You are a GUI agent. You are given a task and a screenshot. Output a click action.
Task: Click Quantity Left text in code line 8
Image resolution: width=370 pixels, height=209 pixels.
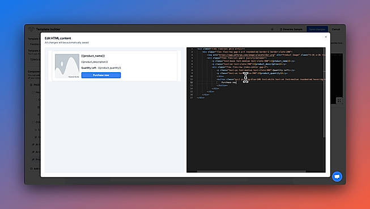[x=281, y=70]
